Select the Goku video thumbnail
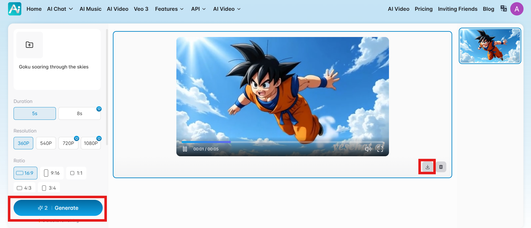 (x=490, y=46)
